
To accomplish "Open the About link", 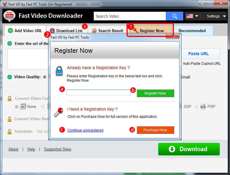I will 13,149.
